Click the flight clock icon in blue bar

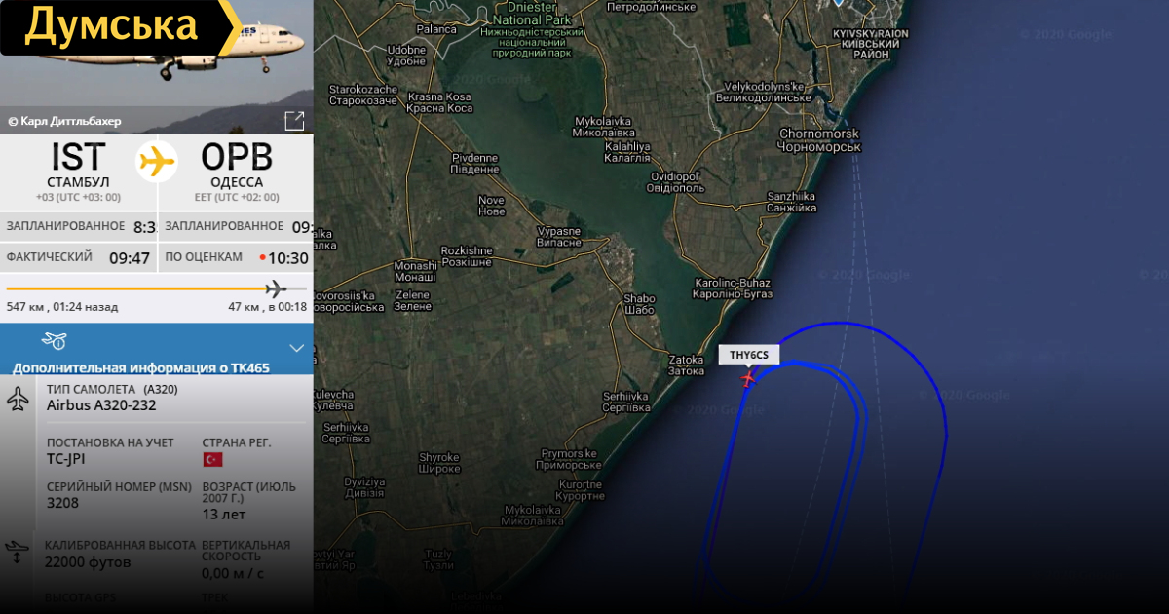[55, 341]
